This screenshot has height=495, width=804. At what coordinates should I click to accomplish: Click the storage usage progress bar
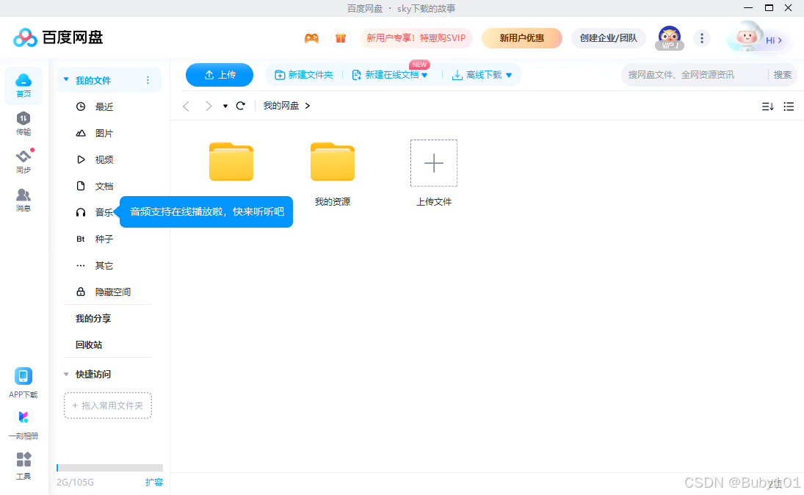click(109, 468)
